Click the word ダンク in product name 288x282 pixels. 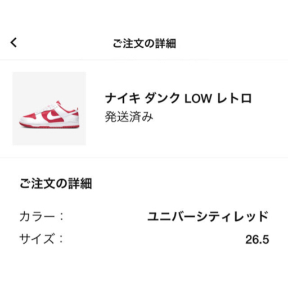(162, 98)
